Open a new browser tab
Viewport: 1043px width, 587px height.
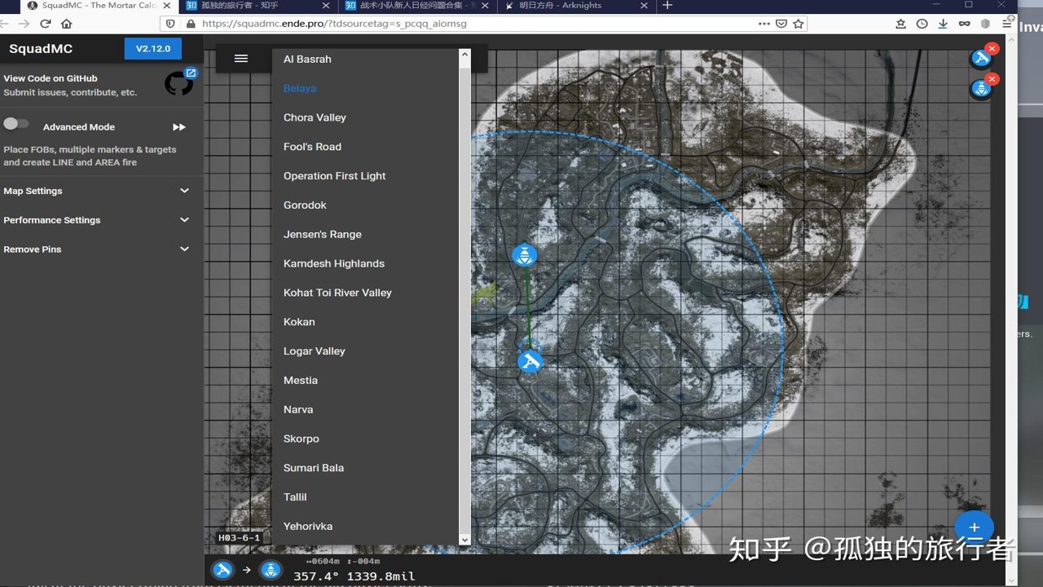point(667,6)
